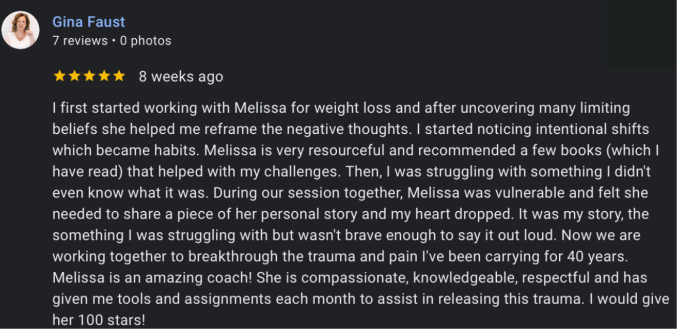Click the Gina Faust reviewer name
Screen dimensions: 677x329
point(89,22)
